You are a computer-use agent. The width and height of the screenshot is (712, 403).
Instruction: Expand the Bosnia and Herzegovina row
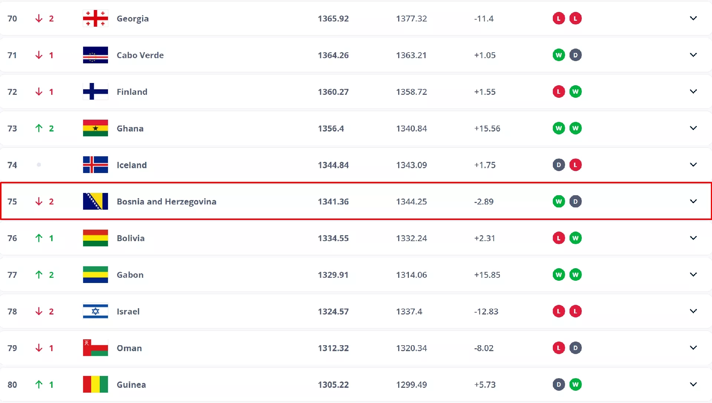693,201
